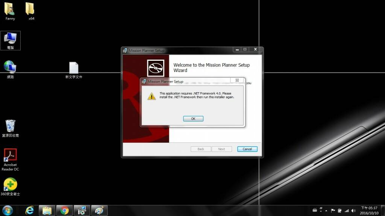This screenshot has height=216, width=385.
Task: Click the yellow warning triangle icon
Action: pyautogui.click(x=152, y=96)
